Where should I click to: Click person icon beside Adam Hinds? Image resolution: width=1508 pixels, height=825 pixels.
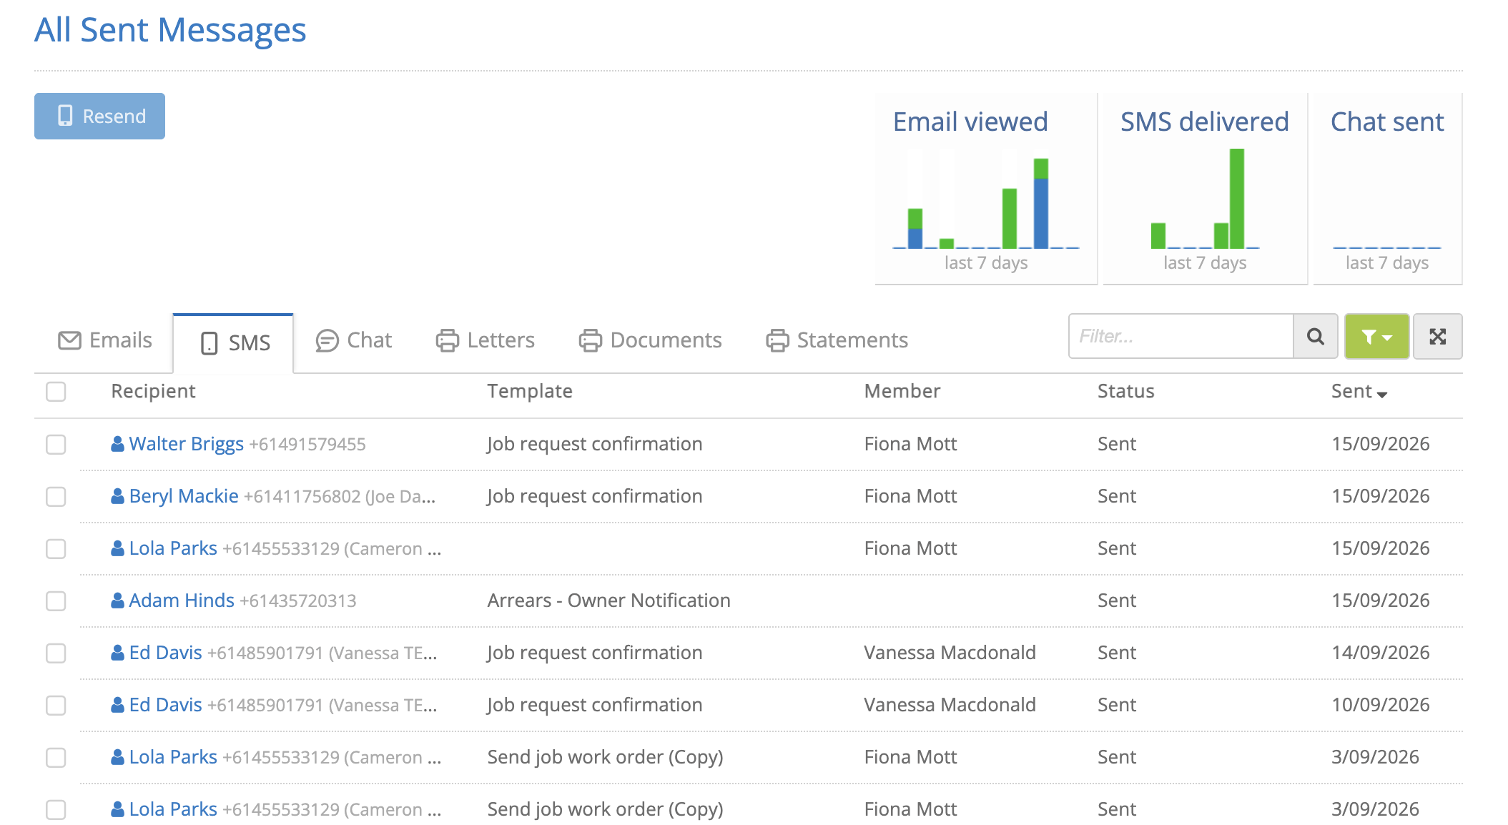point(118,601)
